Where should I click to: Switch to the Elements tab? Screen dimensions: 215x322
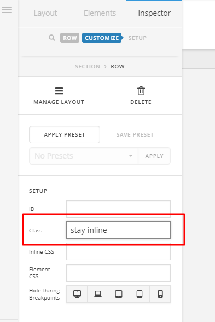pos(100,13)
